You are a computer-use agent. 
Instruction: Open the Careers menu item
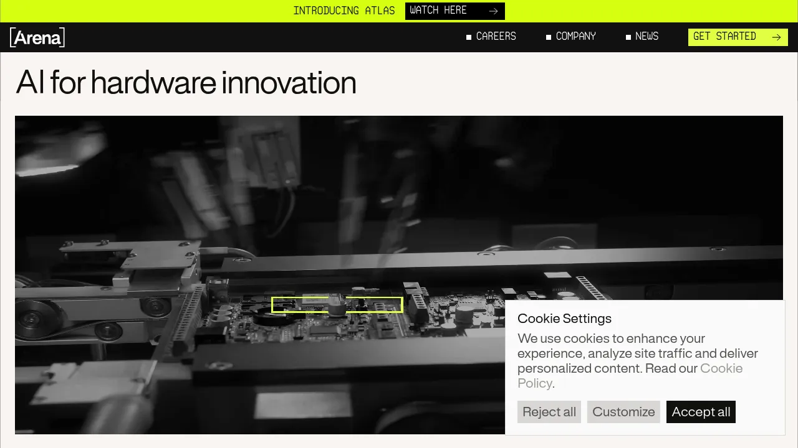click(x=491, y=37)
